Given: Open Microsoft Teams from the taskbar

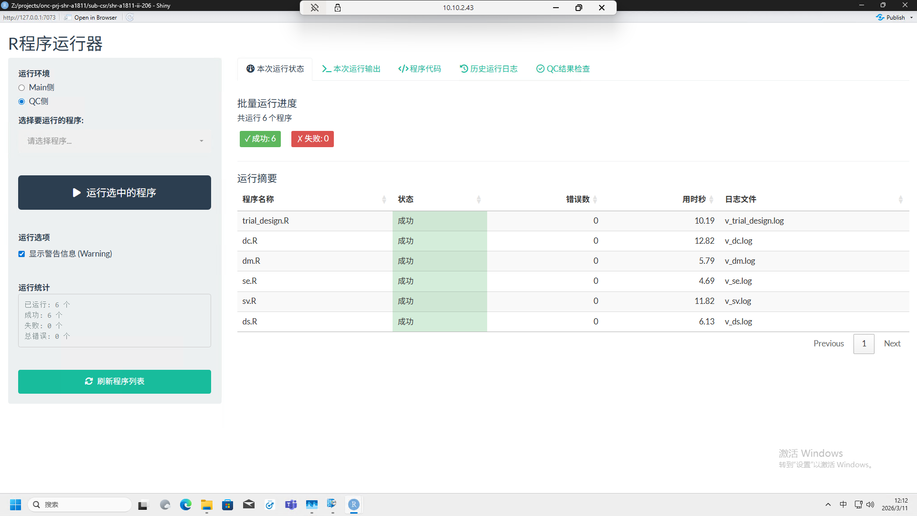Looking at the screenshot, I should point(291,505).
